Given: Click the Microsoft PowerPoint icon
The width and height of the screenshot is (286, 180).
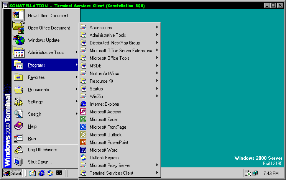Looking at the screenshot, I should coord(83,142).
